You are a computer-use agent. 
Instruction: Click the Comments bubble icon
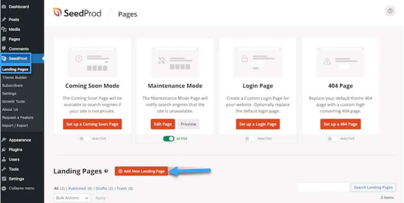coord(4,49)
